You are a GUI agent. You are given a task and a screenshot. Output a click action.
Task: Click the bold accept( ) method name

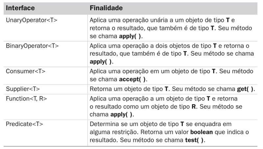132,79
